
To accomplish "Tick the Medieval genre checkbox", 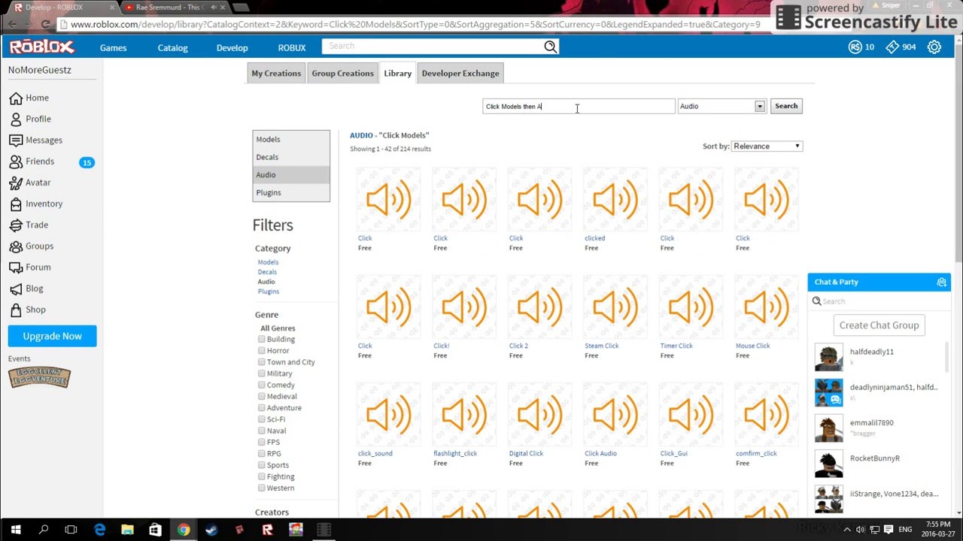I will click(261, 396).
